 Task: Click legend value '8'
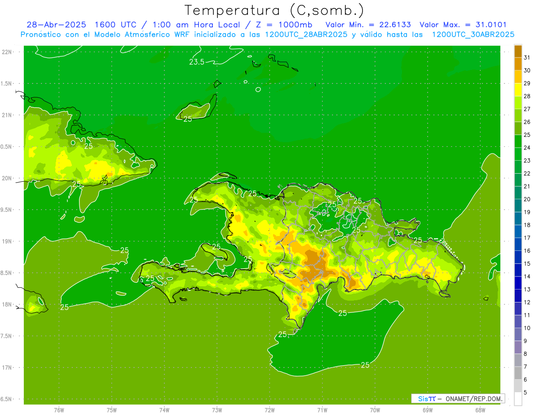point(526,354)
